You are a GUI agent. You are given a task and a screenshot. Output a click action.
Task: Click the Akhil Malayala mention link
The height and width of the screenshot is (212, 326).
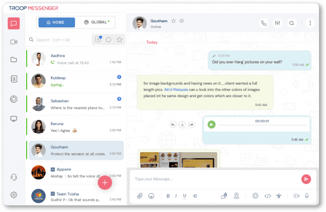click(x=176, y=90)
